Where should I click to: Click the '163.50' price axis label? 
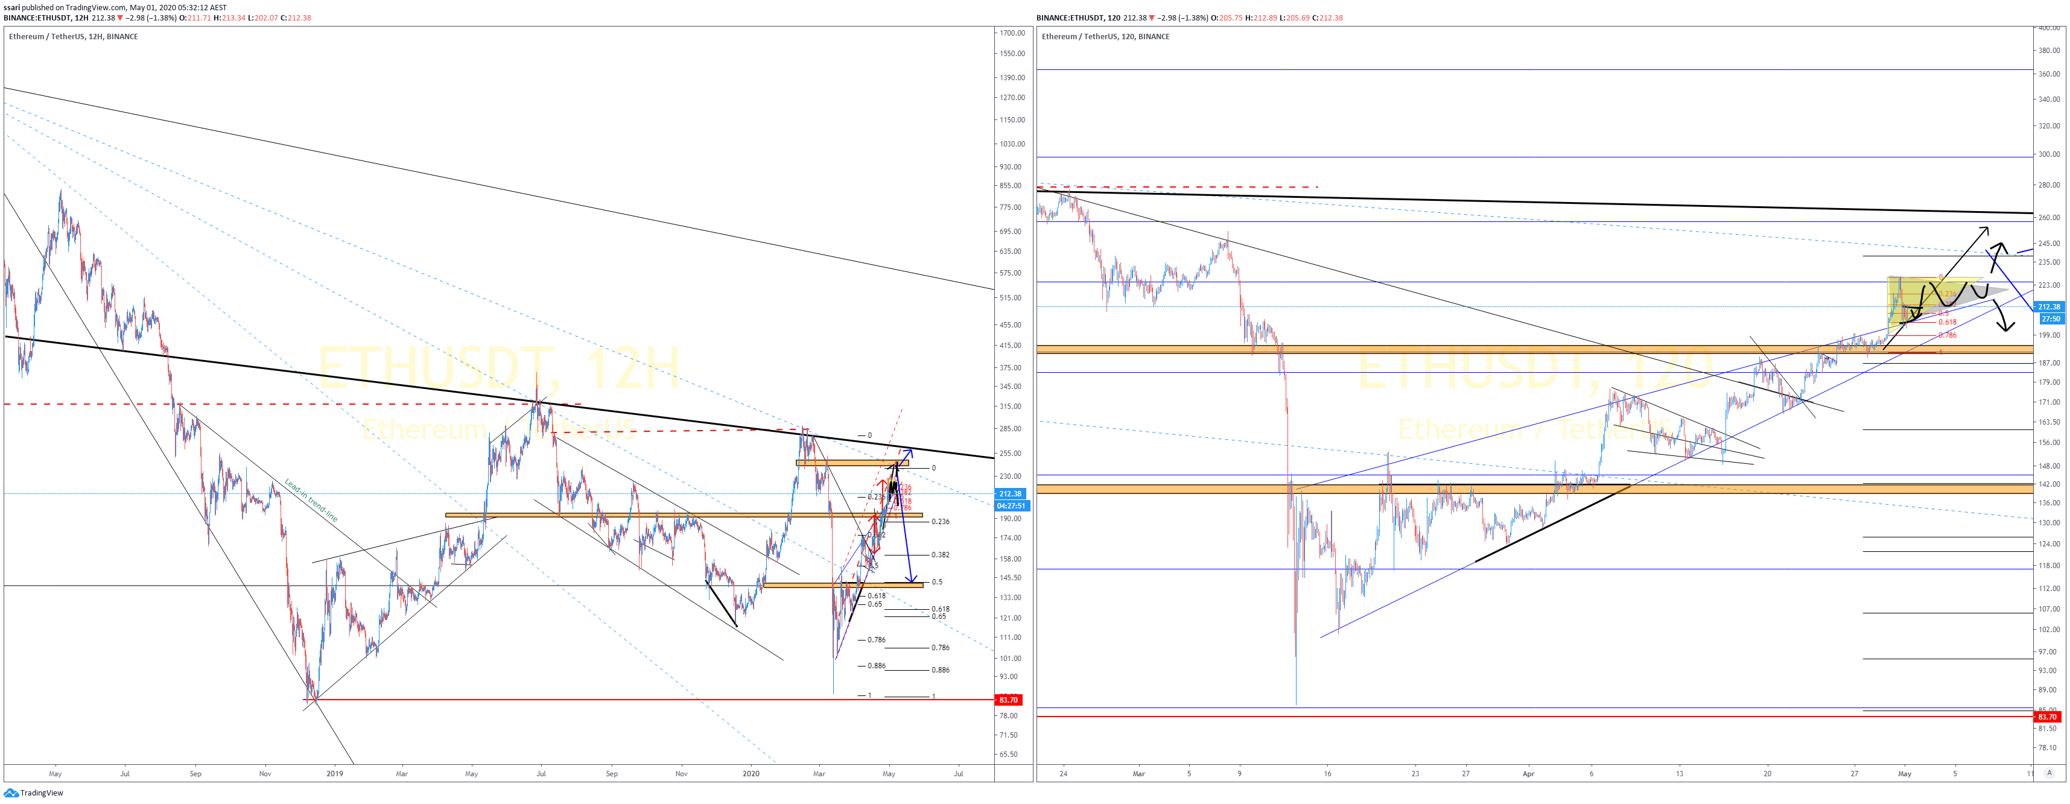tap(2049, 422)
